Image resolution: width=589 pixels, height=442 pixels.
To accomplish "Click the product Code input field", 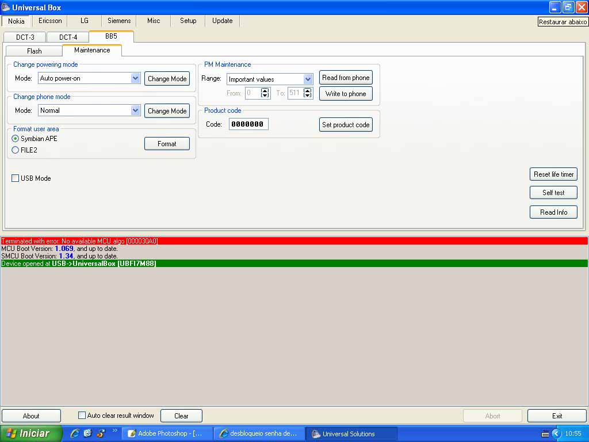I will click(248, 124).
